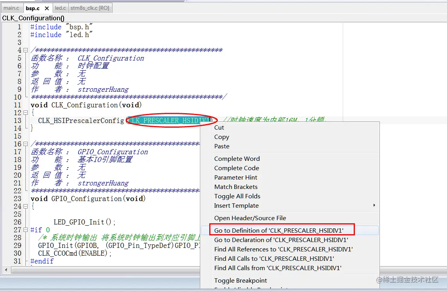
Task: Collapse the #if fold at line 27
Action: (x=25, y=230)
